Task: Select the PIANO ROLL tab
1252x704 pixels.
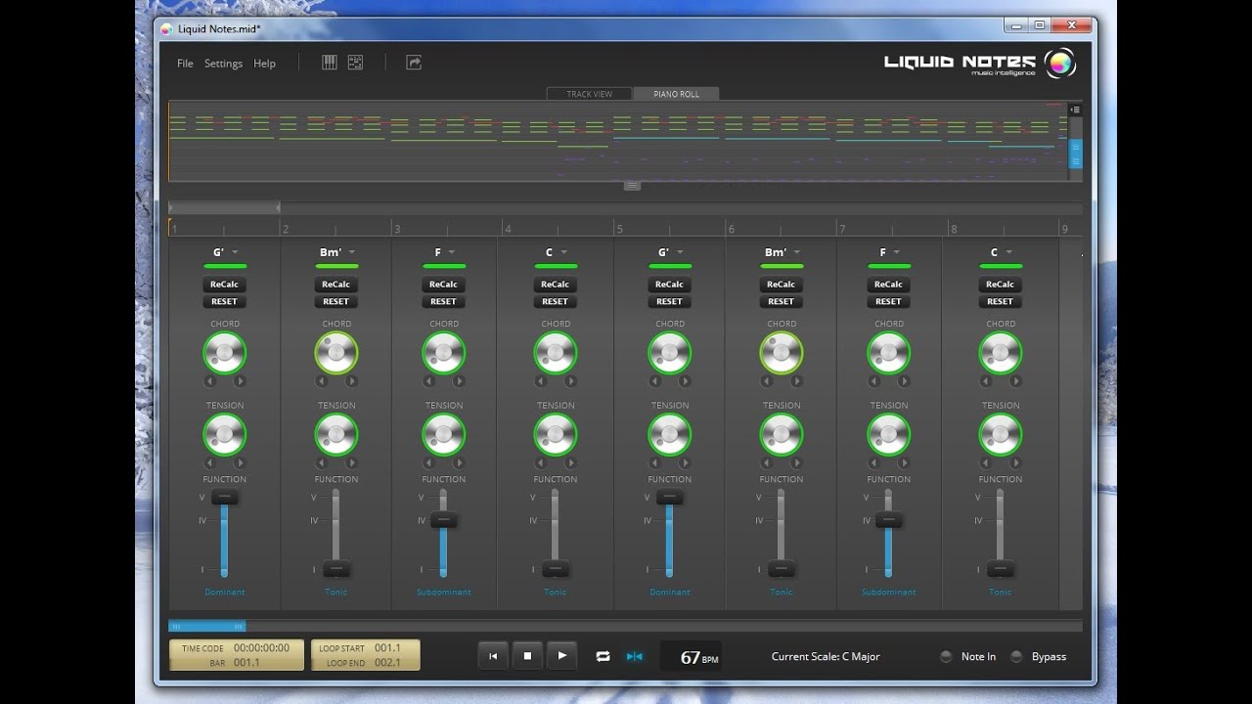Action: click(x=676, y=94)
